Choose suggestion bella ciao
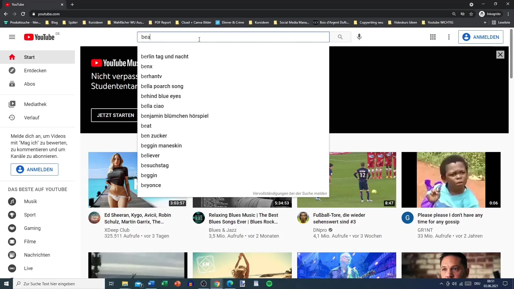 pos(233,106)
